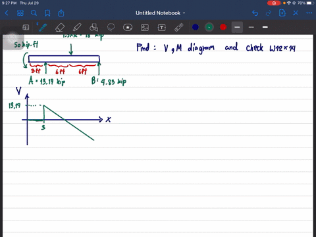Tap the screen recording indicator in status bar
Viewport: 316px width, 237px height.
click(x=274, y=3)
